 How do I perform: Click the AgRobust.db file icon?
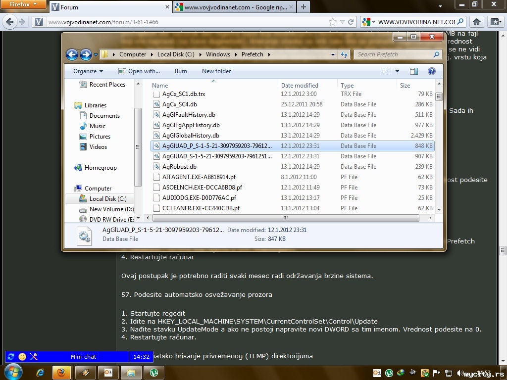coord(156,166)
